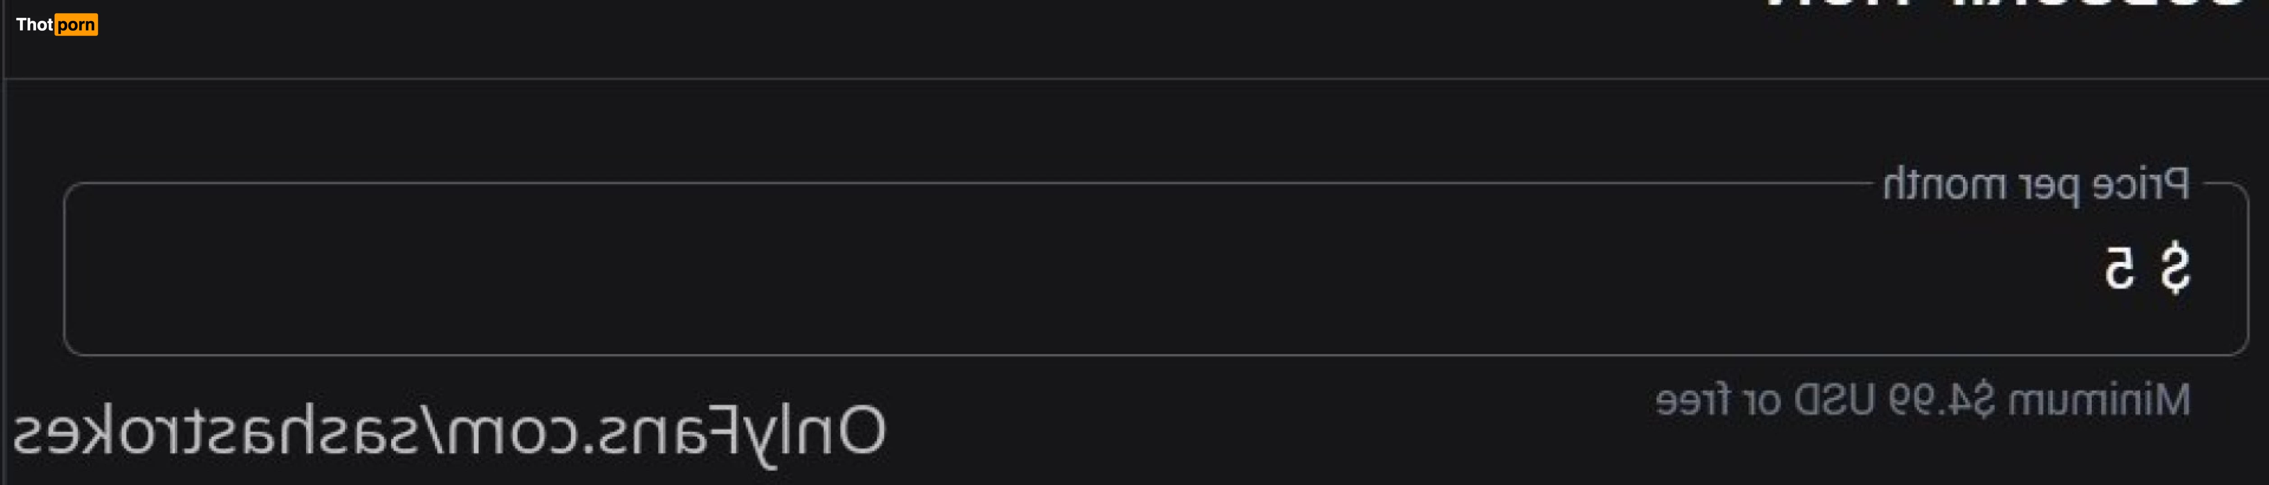
Task: Click the word "Price" in field label
Action: [2140, 185]
